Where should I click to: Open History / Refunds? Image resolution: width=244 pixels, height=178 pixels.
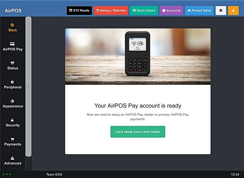[x=111, y=11]
